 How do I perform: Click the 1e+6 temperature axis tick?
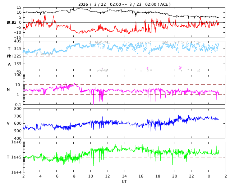coord(16,142)
